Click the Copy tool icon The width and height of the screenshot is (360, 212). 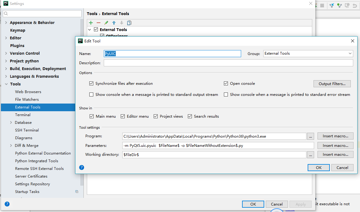129,23
